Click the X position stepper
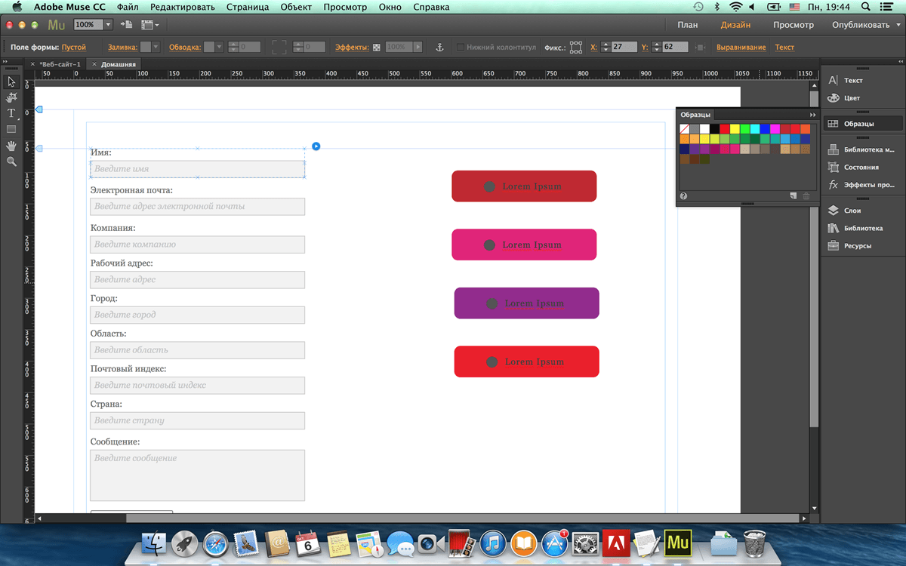This screenshot has width=906, height=566. (605, 47)
